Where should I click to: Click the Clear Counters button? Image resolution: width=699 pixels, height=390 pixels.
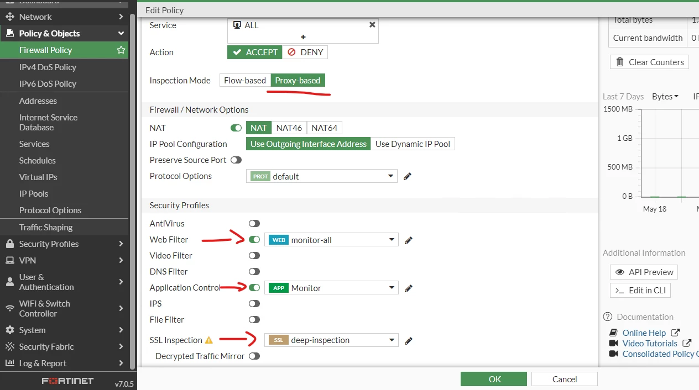coord(650,62)
